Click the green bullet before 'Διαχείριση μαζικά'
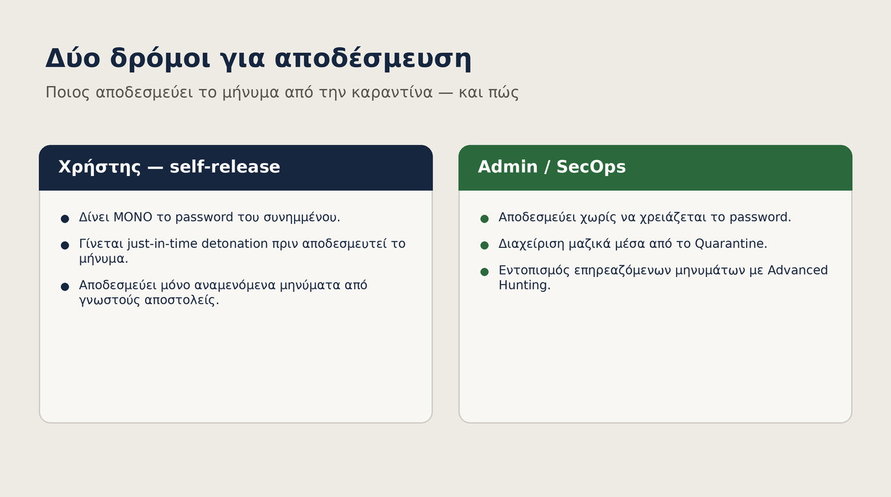 pyautogui.click(x=484, y=245)
